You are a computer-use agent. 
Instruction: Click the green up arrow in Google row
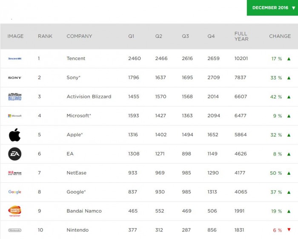click(x=289, y=192)
